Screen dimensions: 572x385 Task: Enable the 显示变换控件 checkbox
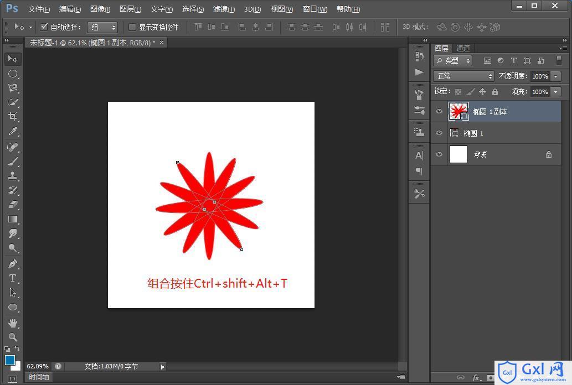132,27
